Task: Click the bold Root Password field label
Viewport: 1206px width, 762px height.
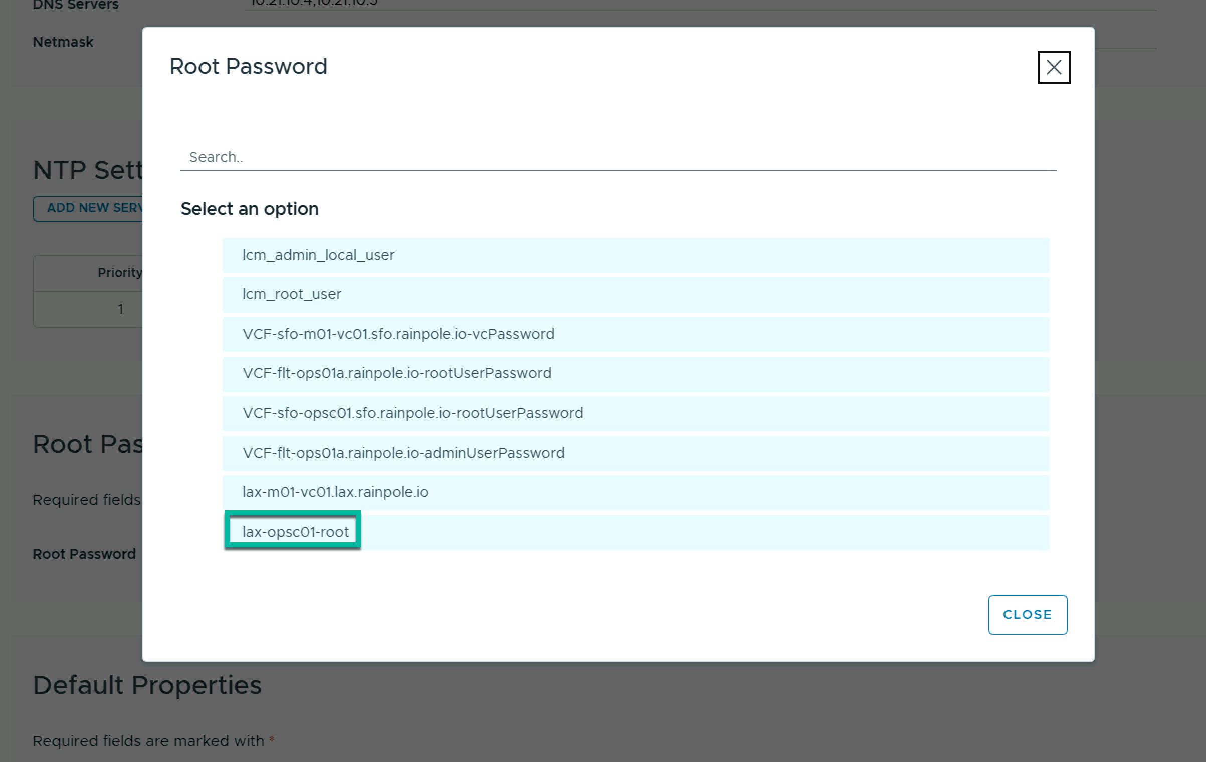Action: coord(84,554)
